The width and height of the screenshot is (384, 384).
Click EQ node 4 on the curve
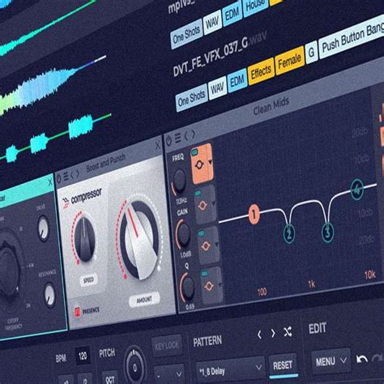[x=357, y=190]
